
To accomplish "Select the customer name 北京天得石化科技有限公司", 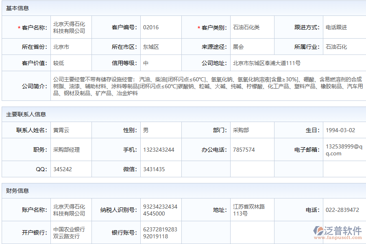I will click(69, 28).
